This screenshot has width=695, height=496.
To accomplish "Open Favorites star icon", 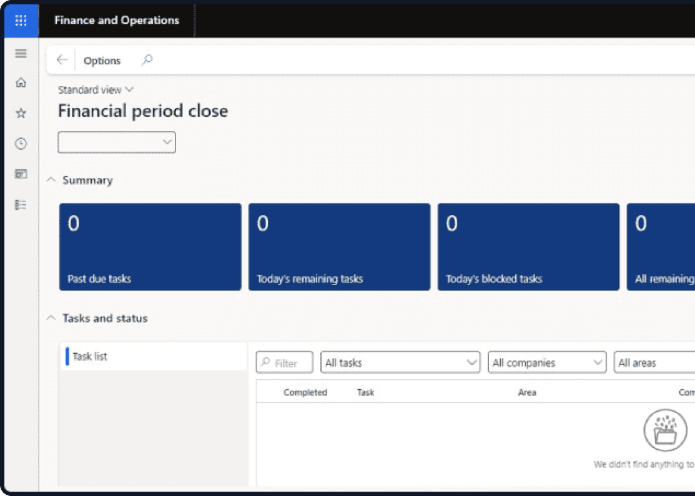I will 21,113.
